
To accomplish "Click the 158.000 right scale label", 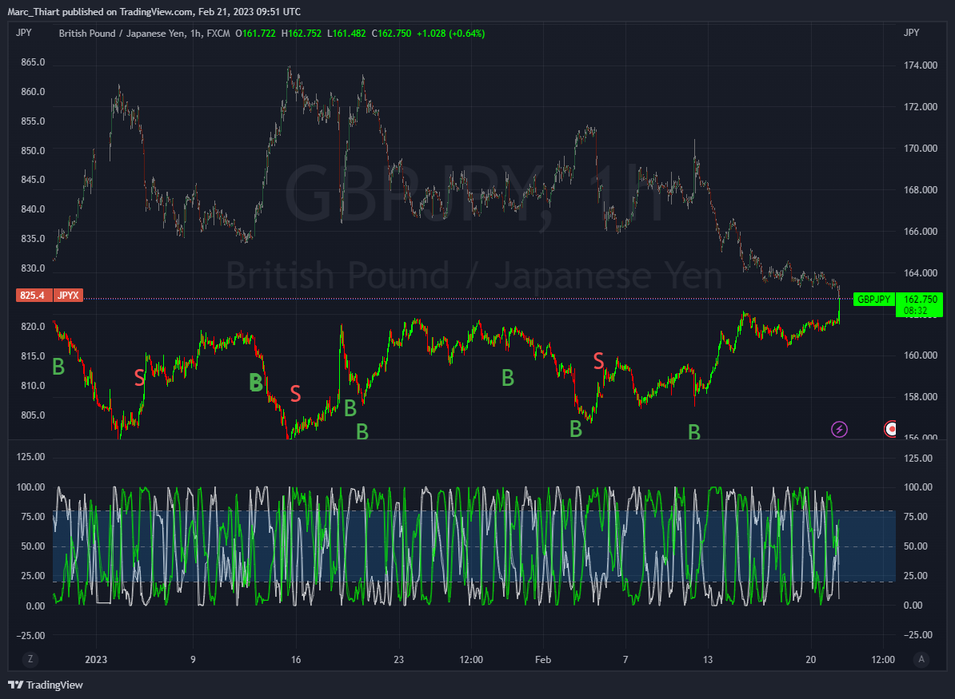I will tap(921, 397).
